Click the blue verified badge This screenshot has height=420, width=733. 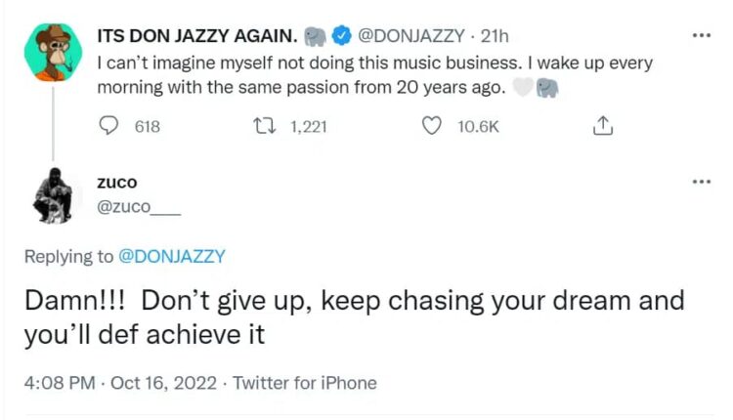tap(341, 37)
